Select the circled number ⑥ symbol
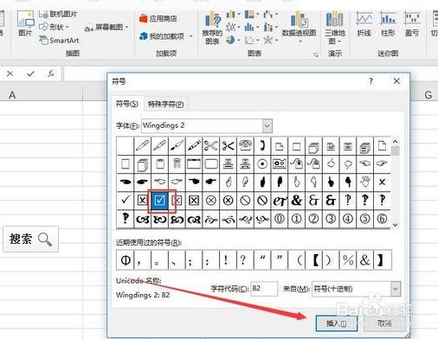This screenshot has height=339, width=438. (x=382, y=219)
